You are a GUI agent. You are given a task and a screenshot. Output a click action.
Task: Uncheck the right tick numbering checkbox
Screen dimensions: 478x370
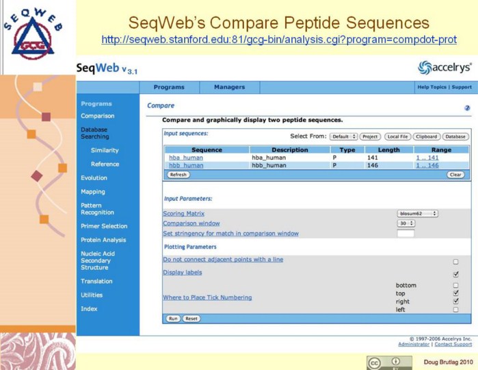pyautogui.click(x=455, y=301)
